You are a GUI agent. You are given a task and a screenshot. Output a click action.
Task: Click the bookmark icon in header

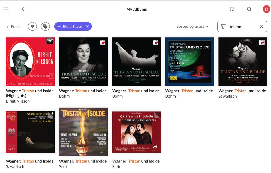click(x=231, y=9)
